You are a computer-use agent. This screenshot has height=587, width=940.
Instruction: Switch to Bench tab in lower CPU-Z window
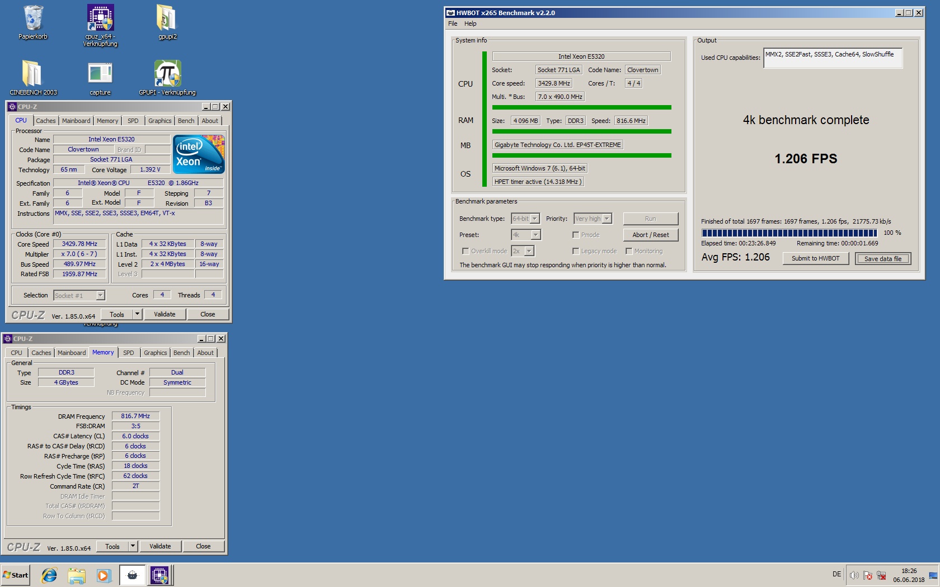tap(181, 353)
